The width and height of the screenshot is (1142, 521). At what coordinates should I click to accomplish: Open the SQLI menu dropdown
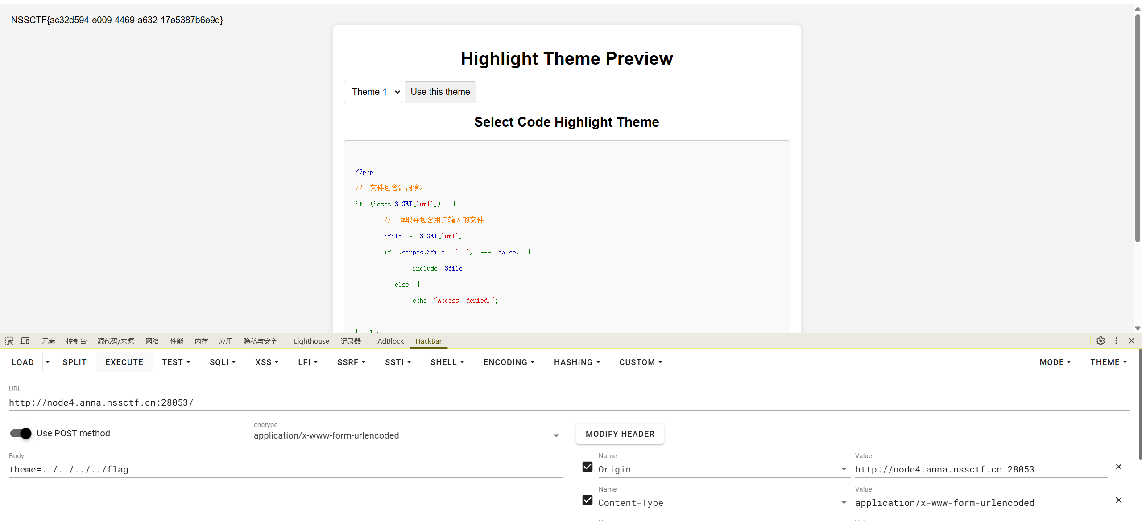tap(223, 362)
